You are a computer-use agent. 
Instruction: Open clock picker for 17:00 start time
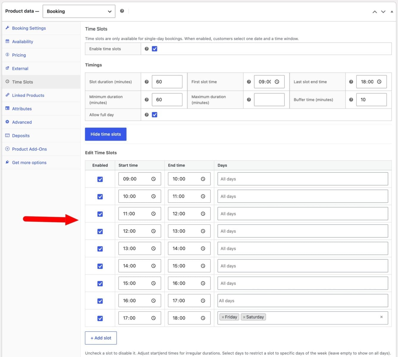pos(153,318)
